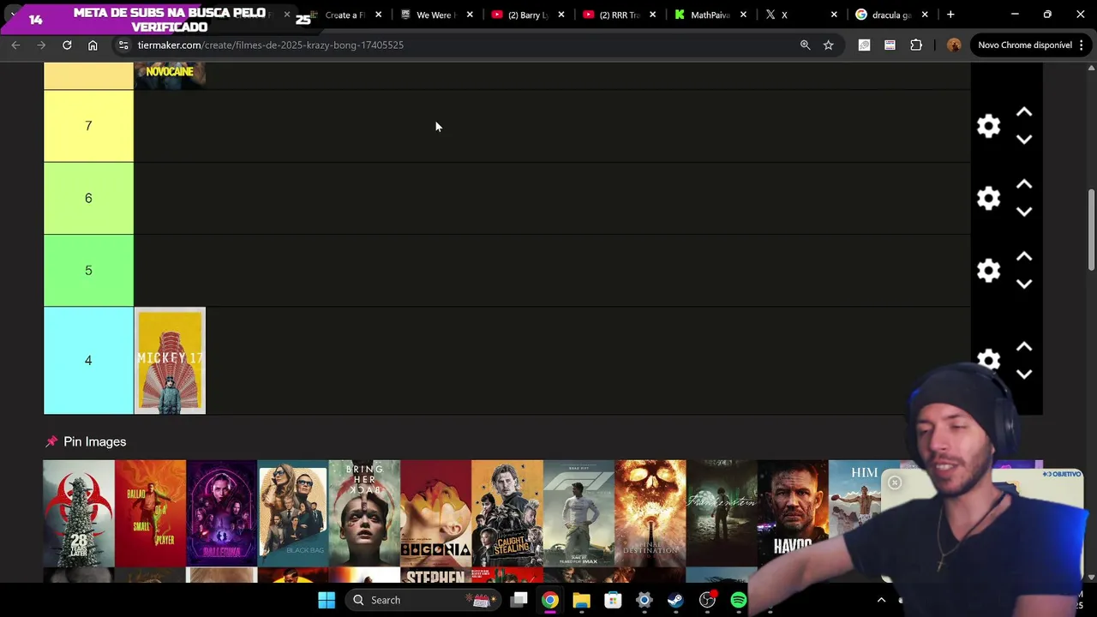Pick the Frankenstein poster

(722, 513)
